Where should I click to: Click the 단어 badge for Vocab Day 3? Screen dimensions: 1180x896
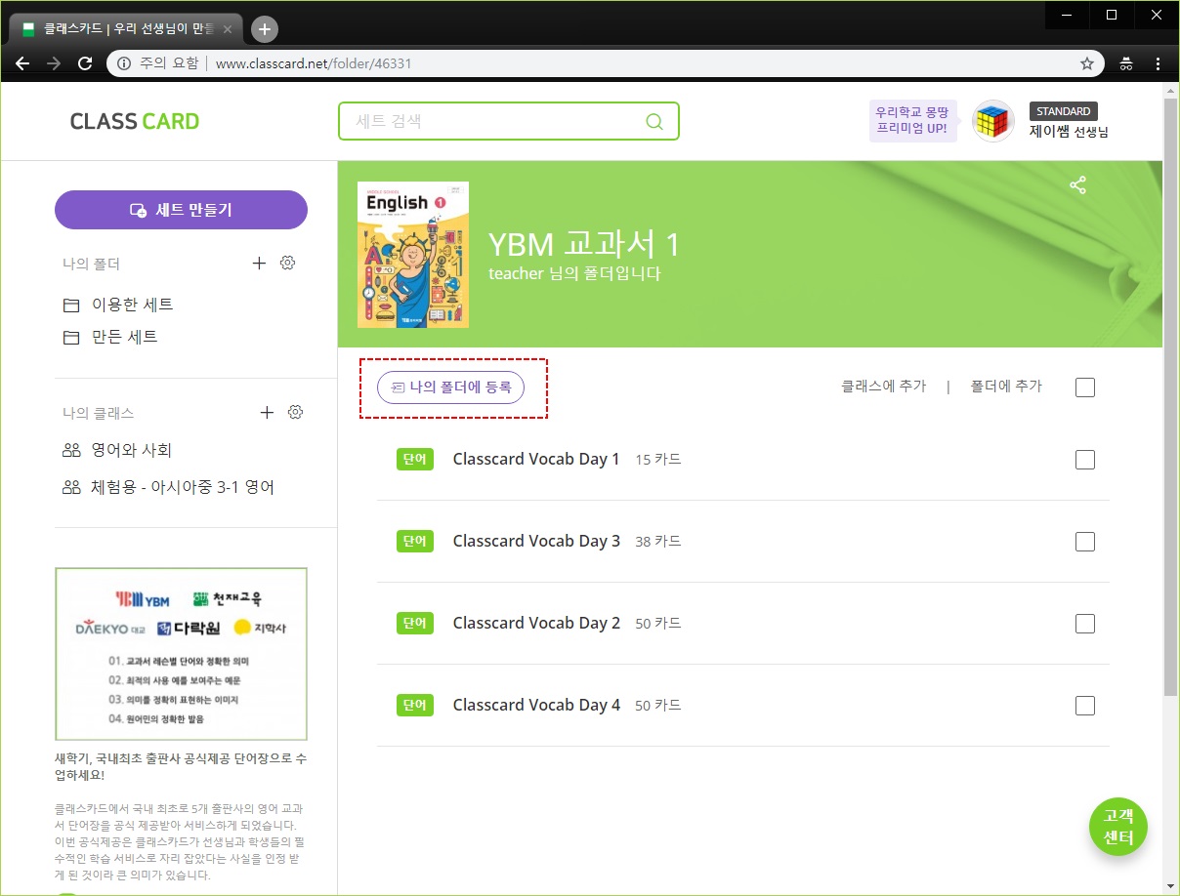415,542
